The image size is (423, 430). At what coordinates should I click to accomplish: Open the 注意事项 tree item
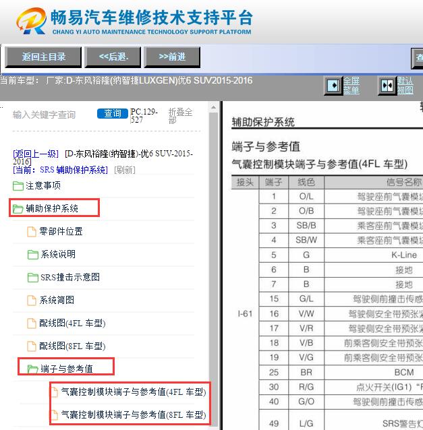pyautogui.click(x=43, y=186)
